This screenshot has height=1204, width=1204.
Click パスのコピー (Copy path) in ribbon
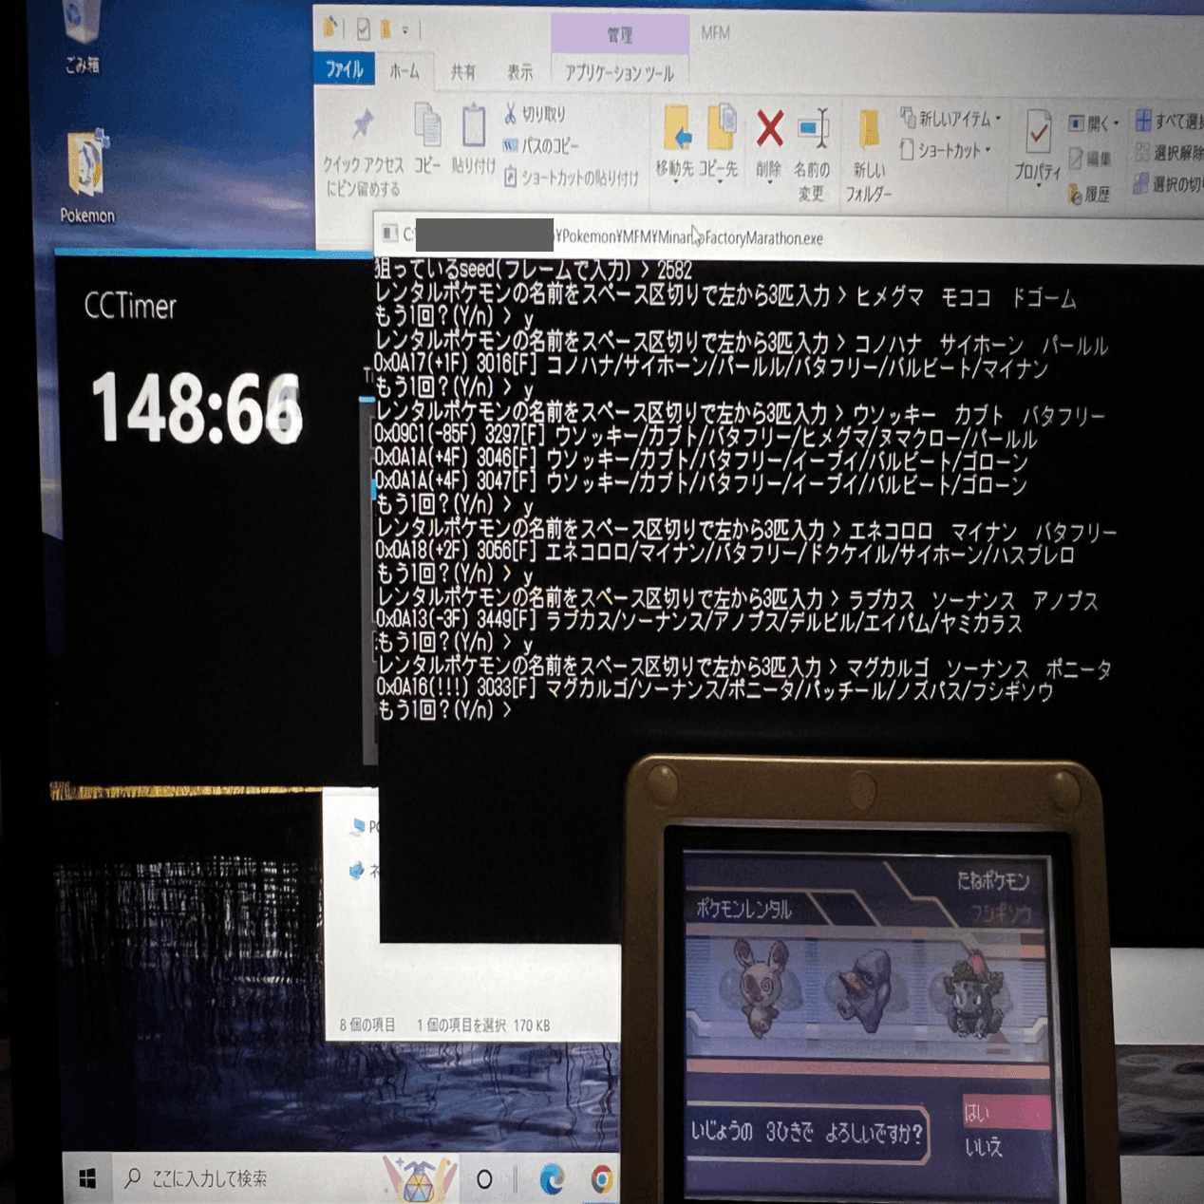(541, 145)
